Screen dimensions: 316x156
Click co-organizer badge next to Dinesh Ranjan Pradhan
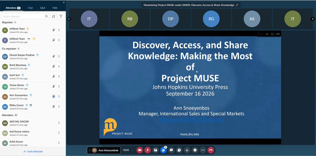coord(38,55)
